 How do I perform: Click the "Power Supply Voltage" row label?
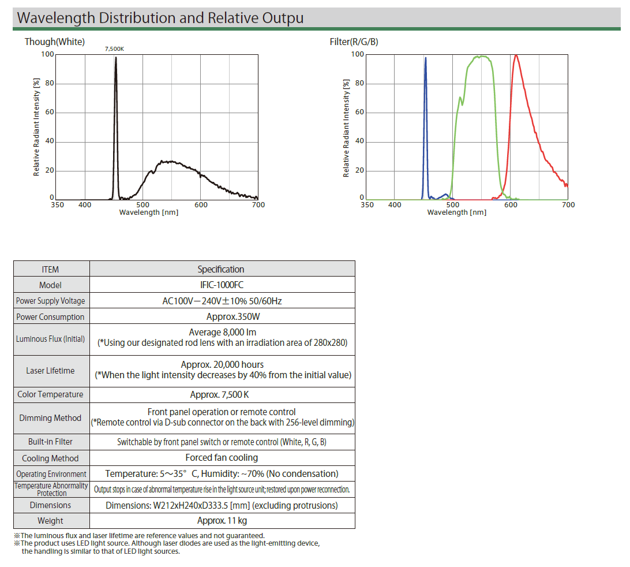point(51,301)
